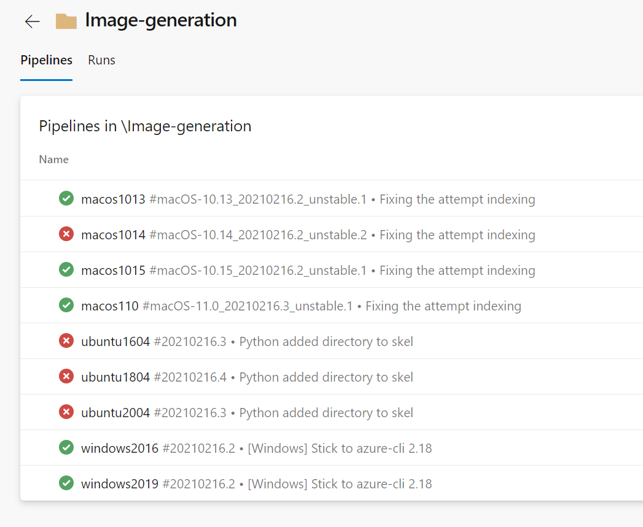
Task: Click the red failed icon for ubuntu1804
Action: tap(66, 377)
